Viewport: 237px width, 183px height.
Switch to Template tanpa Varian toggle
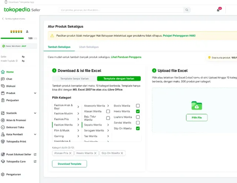tap(74, 79)
